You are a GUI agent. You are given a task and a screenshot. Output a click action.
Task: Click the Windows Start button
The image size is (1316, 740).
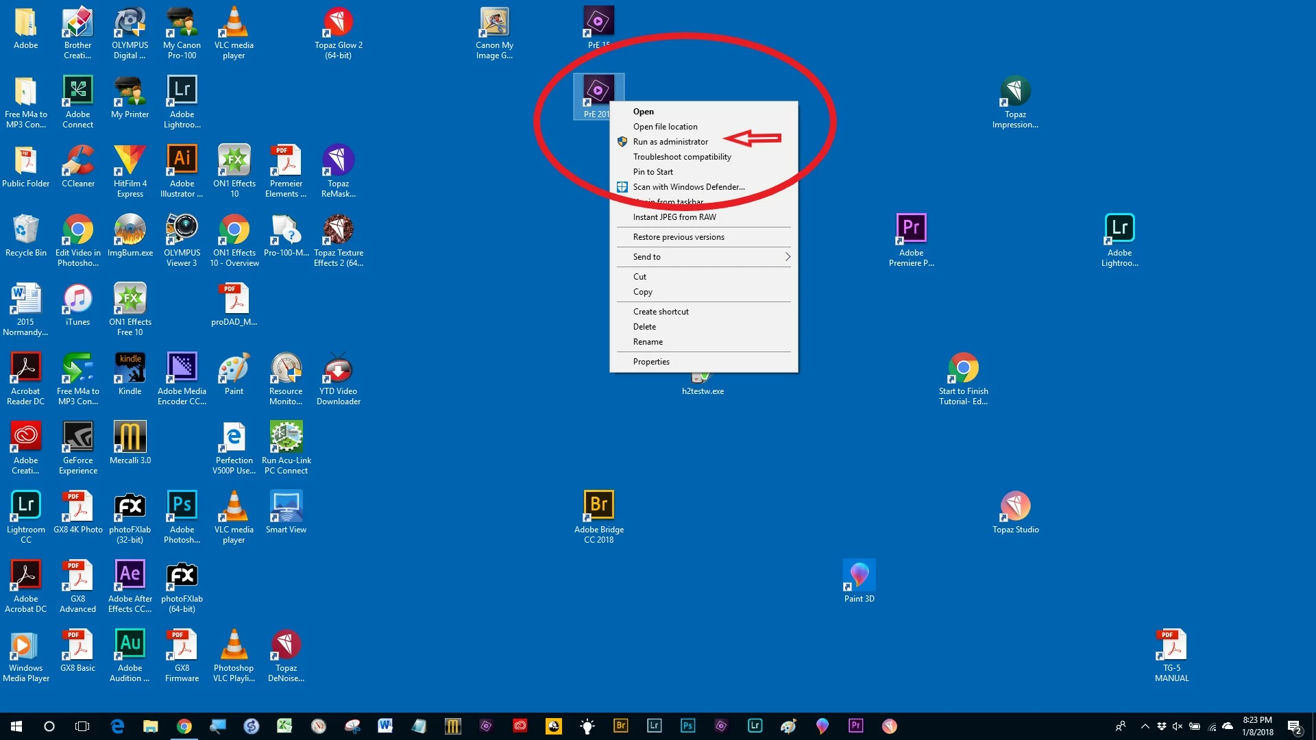pyautogui.click(x=16, y=726)
